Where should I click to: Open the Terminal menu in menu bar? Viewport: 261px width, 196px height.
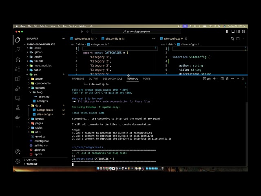(x=73, y=26)
